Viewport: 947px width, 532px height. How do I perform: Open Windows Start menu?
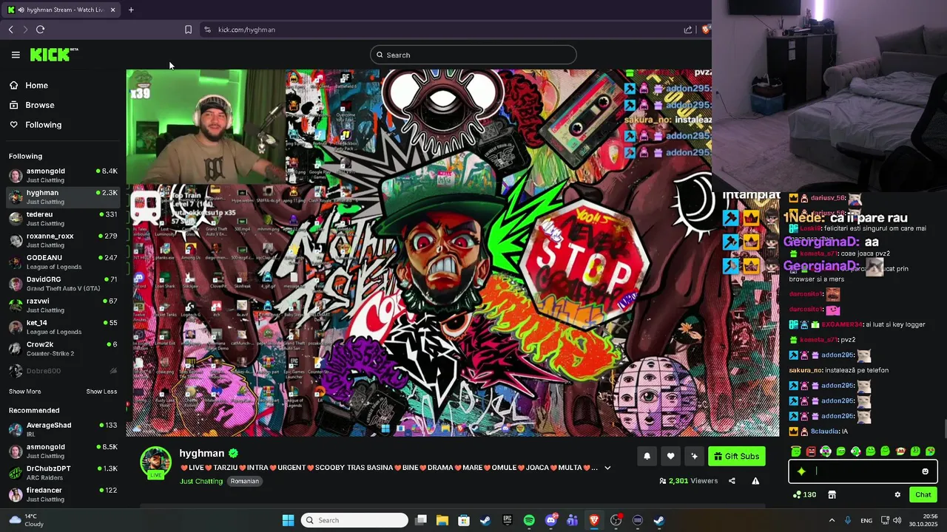pos(288,520)
